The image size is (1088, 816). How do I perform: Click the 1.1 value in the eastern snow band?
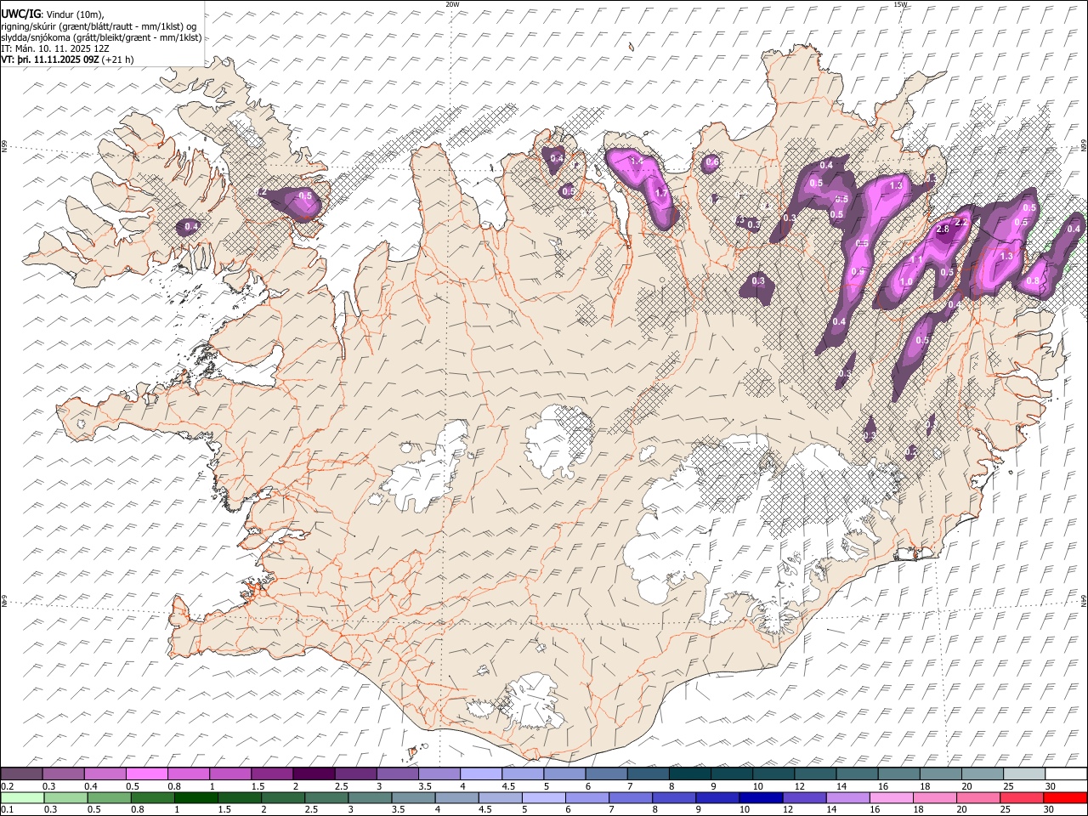pos(916,260)
